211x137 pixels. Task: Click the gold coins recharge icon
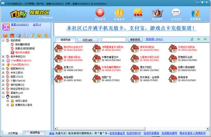point(119,13)
